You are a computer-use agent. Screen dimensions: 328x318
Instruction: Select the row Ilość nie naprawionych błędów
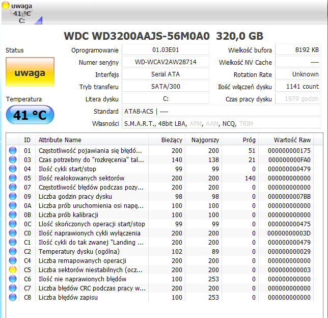pyautogui.click(x=161, y=279)
